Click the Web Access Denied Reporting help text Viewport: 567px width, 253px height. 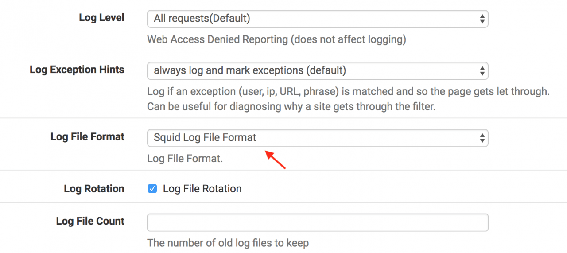pyautogui.click(x=276, y=39)
